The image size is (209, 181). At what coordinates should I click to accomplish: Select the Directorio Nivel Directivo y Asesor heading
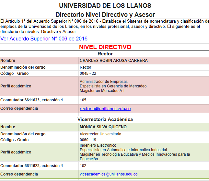(x=105, y=15)
